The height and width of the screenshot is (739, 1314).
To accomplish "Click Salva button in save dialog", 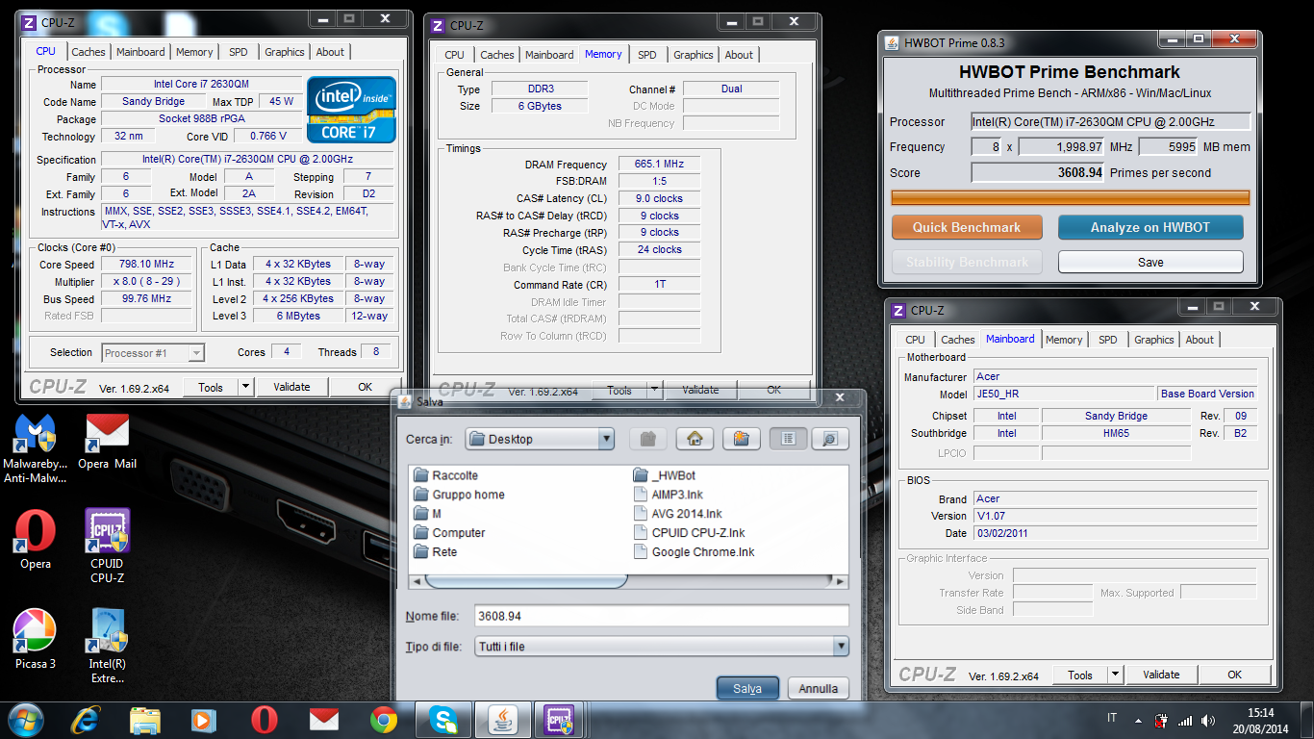I will click(747, 688).
